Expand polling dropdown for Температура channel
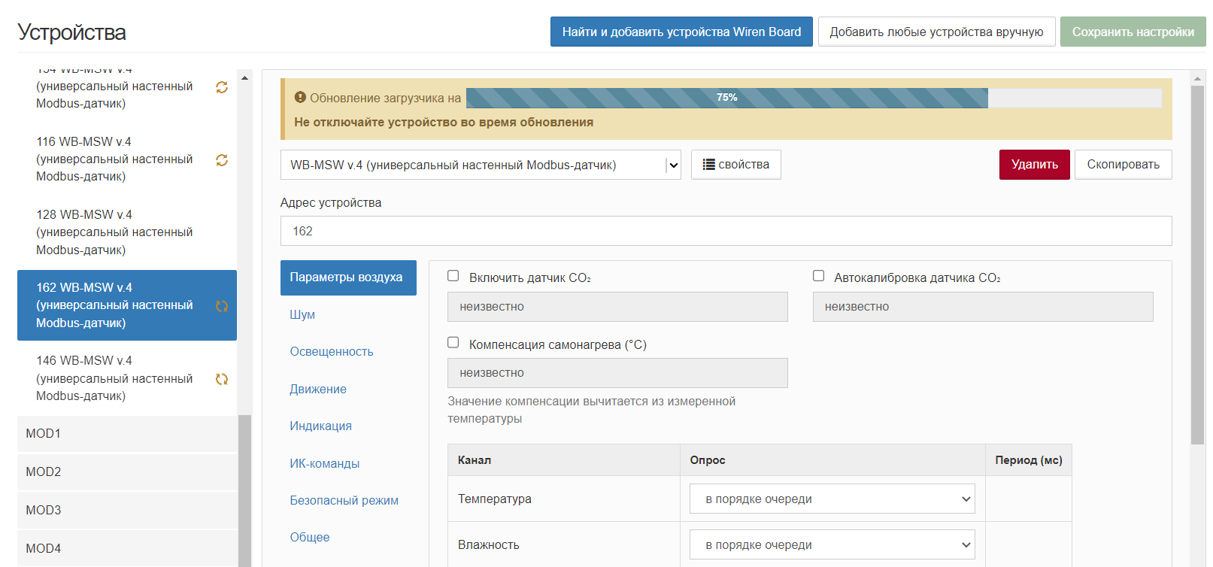The height and width of the screenshot is (567, 1213). [832, 499]
